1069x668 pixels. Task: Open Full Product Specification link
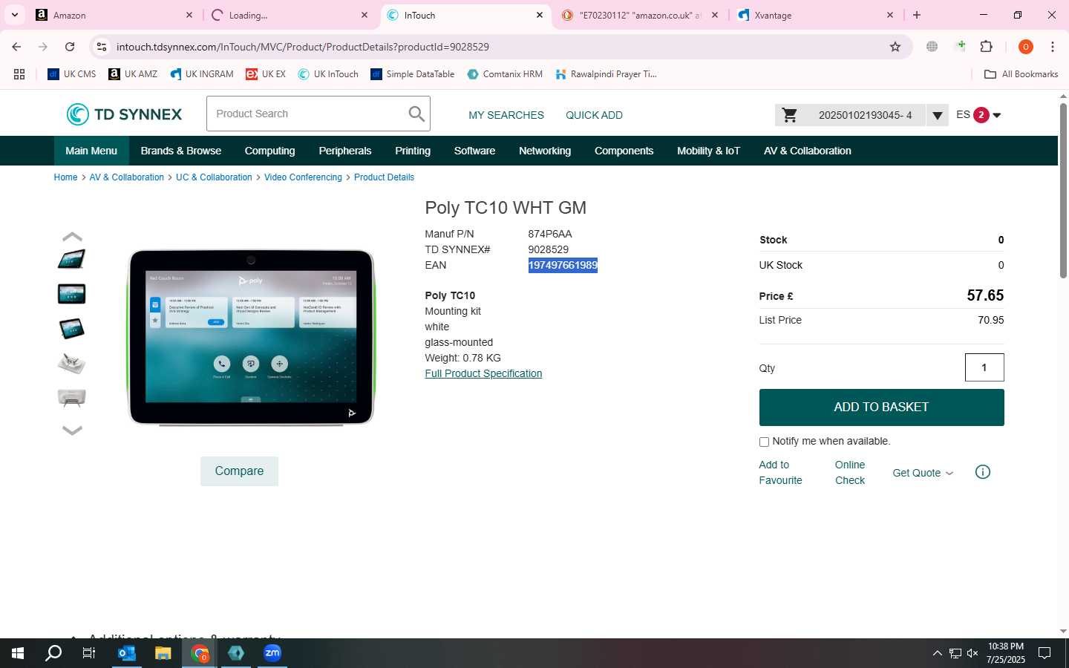[483, 373]
